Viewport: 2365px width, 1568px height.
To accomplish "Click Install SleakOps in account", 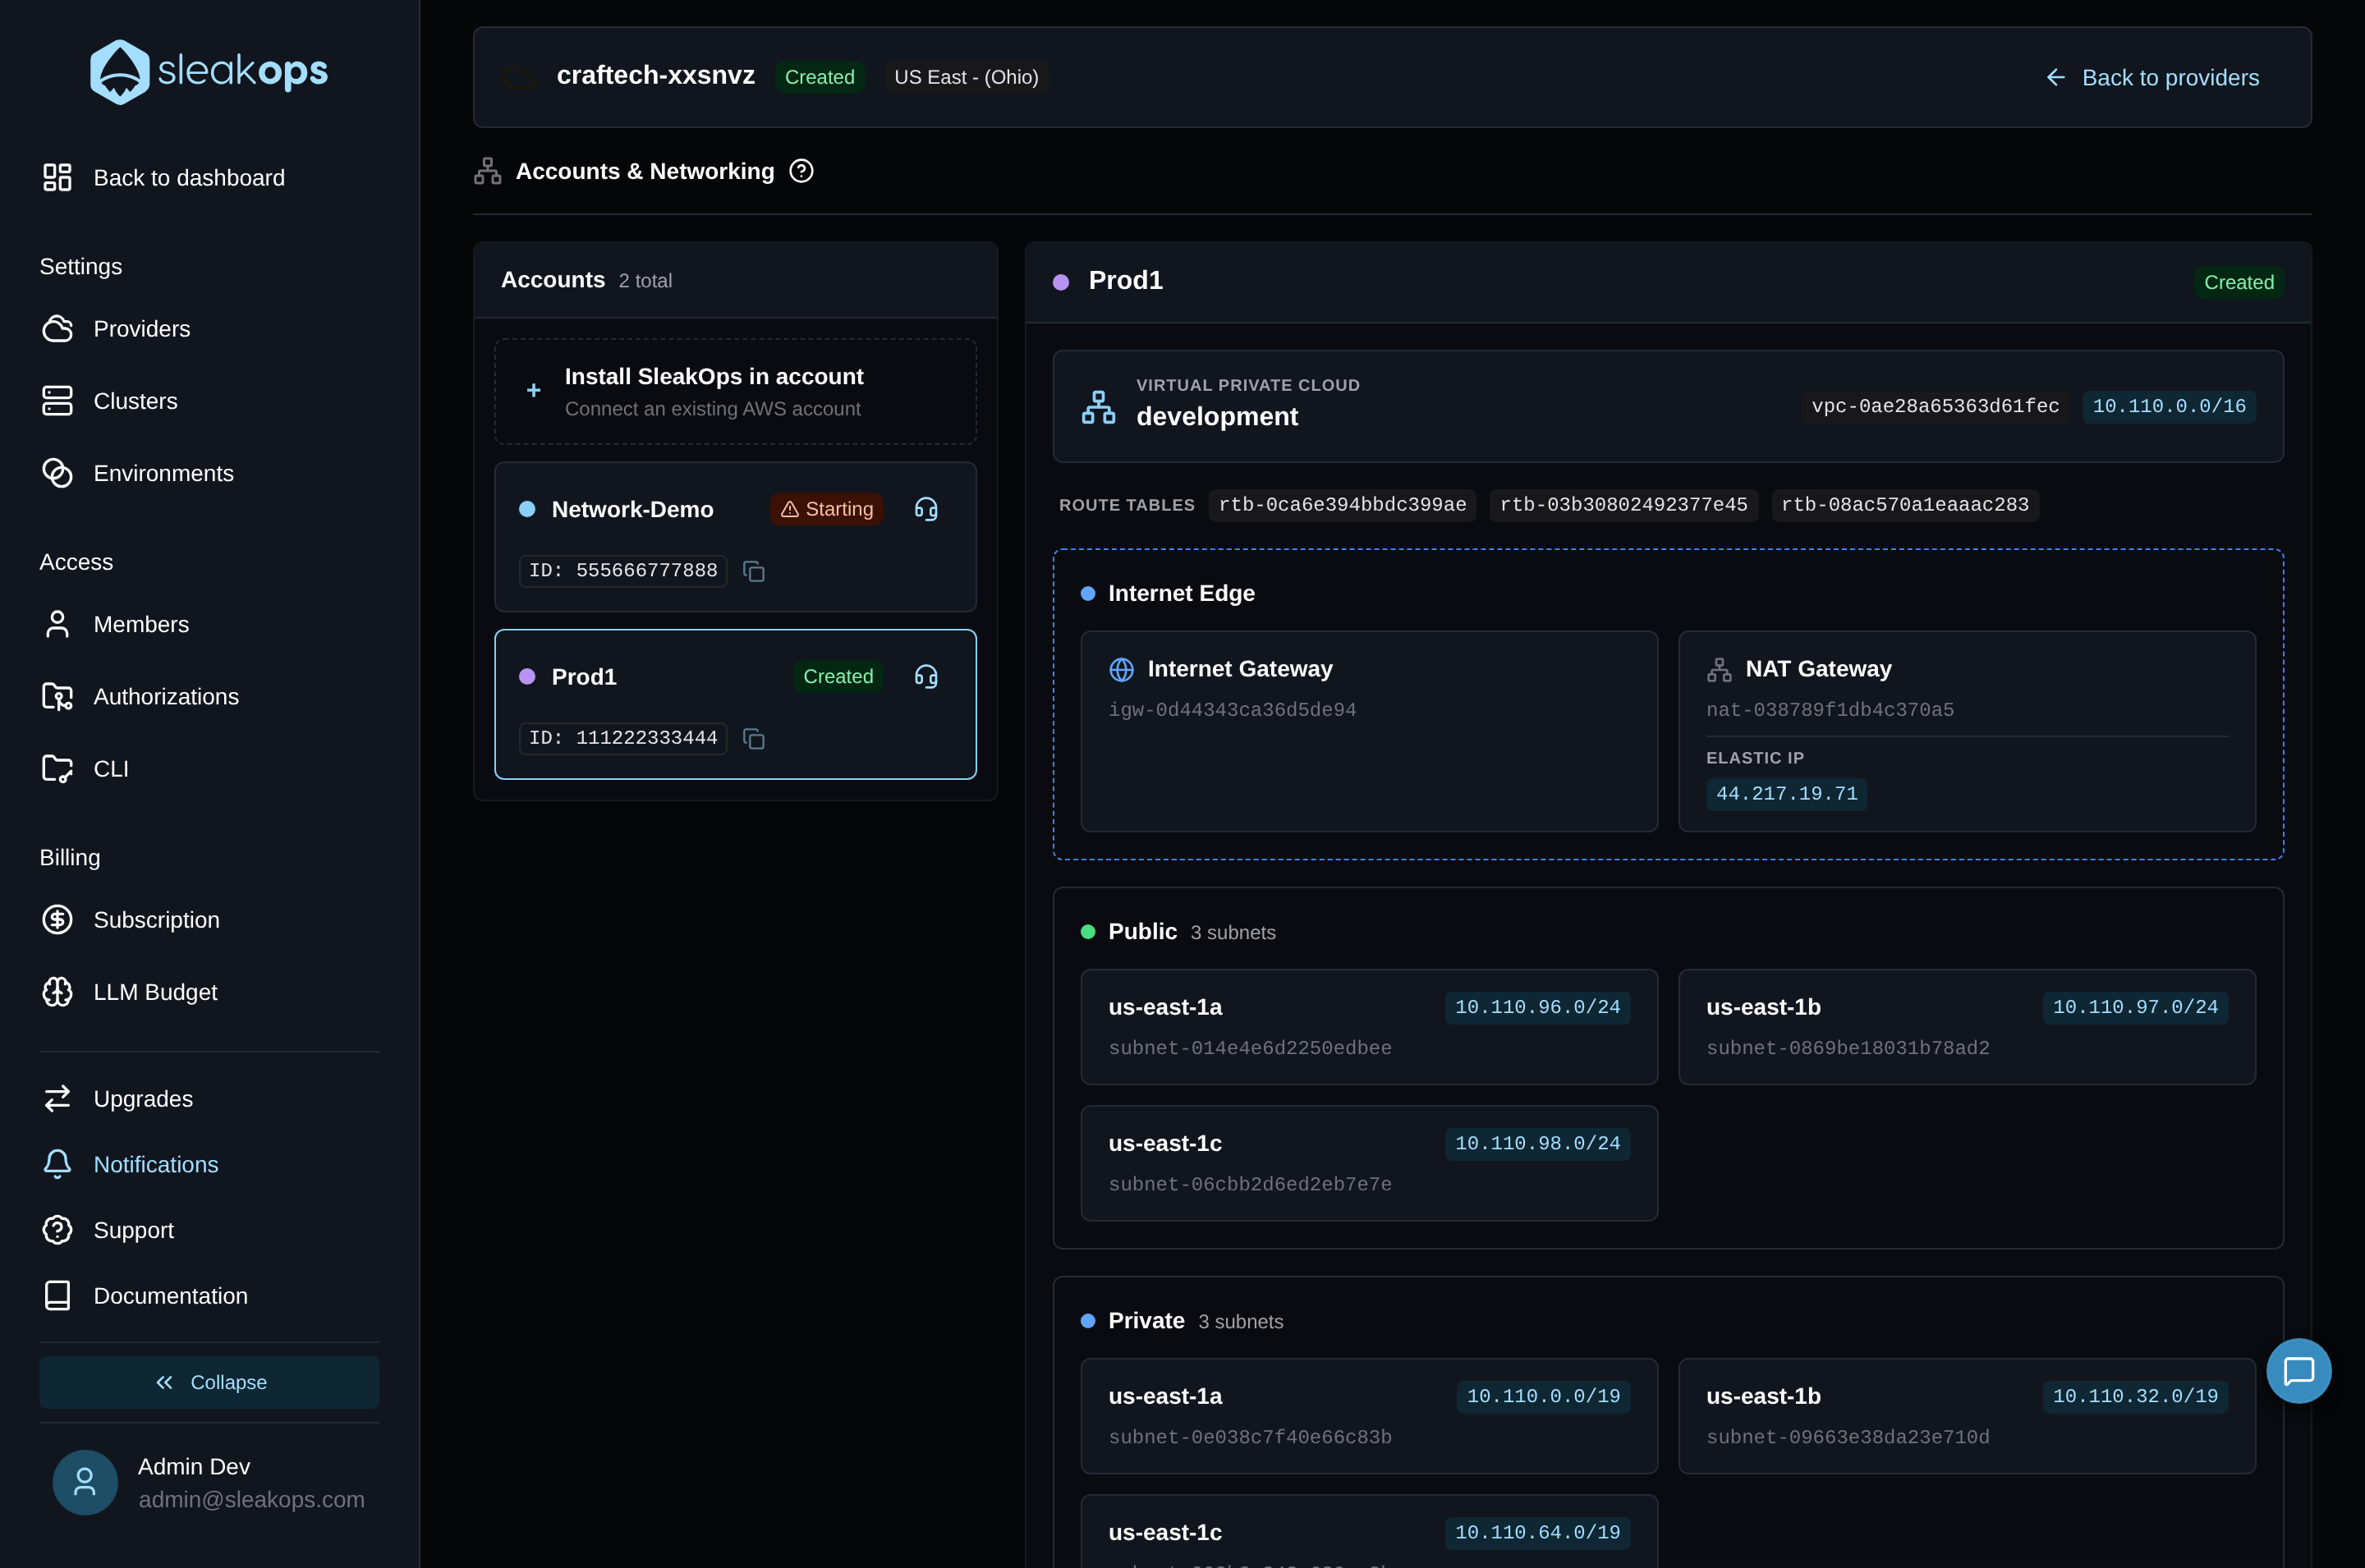I will coord(735,391).
